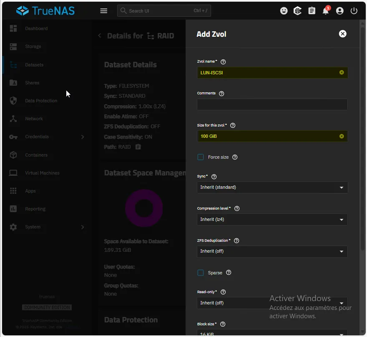Image resolution: width=367 pixels, height=337 pixels.
Task: Open the Read-only dropdown
Action: (x=272, y=303)
